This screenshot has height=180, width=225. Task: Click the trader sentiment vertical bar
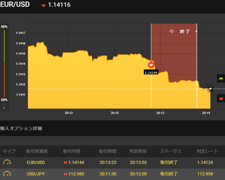(4, 64)
